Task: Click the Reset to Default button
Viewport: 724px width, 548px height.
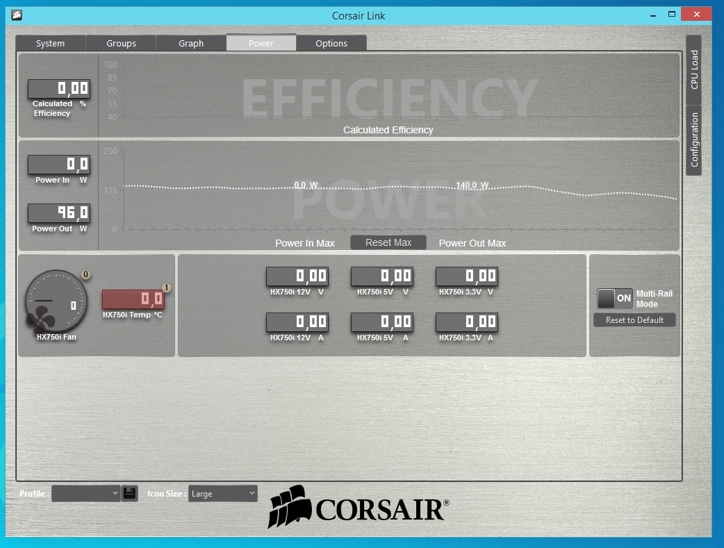Action: tap(634, 320)
